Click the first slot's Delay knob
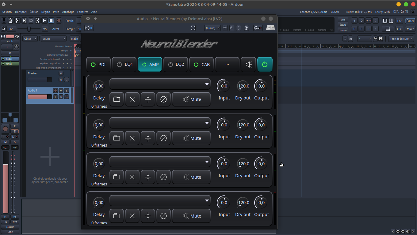417x235 pixels. point(99,86)
